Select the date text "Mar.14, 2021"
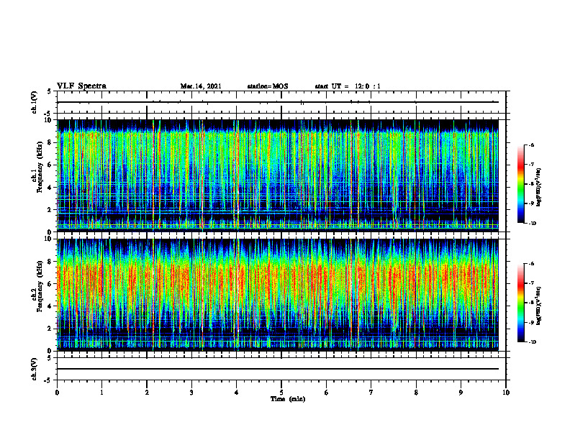Image resolution: width=570 pixels, height=440 pixels. coord(201,86)
